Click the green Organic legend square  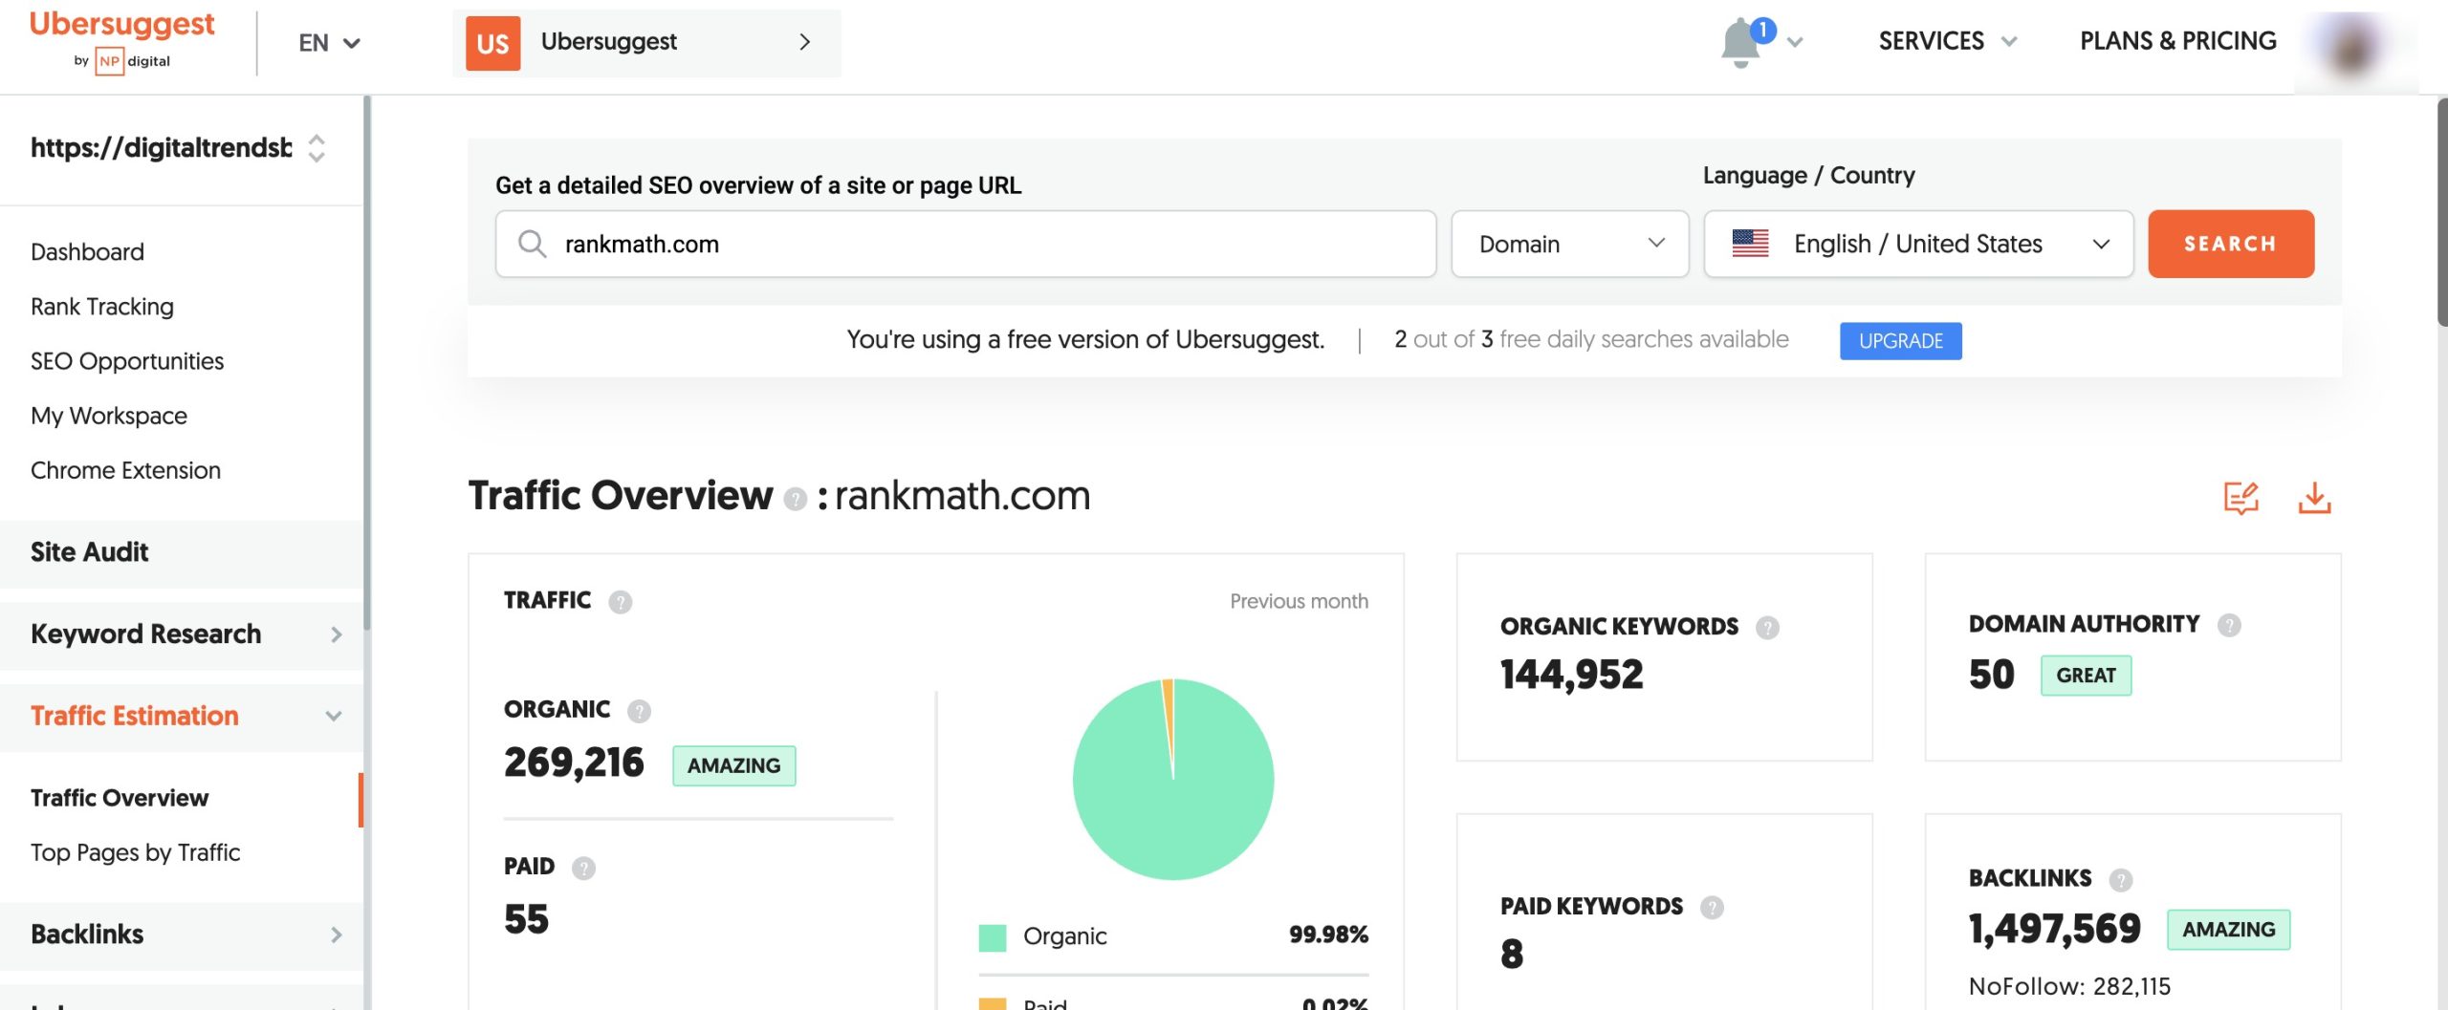(x=993, y=937)
